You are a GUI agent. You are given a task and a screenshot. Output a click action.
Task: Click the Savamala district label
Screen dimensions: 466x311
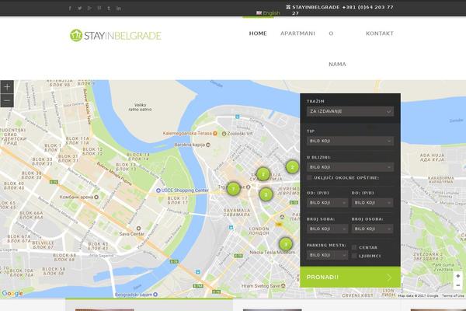[237, 212]
